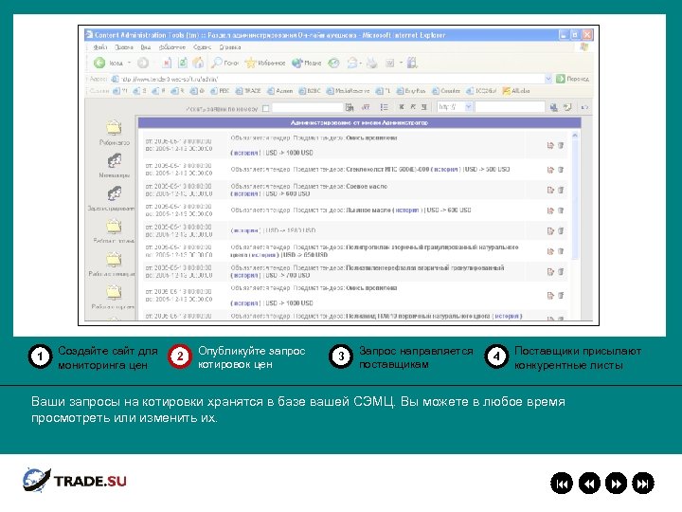This screenshot has width=682, height=512.
Task: Open the AllLabs link in links bar
Action: tap(516, 91)
